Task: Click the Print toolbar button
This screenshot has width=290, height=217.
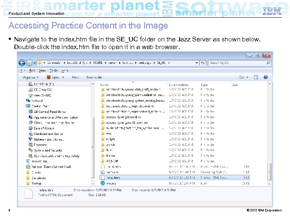Action: pos(75,77)
